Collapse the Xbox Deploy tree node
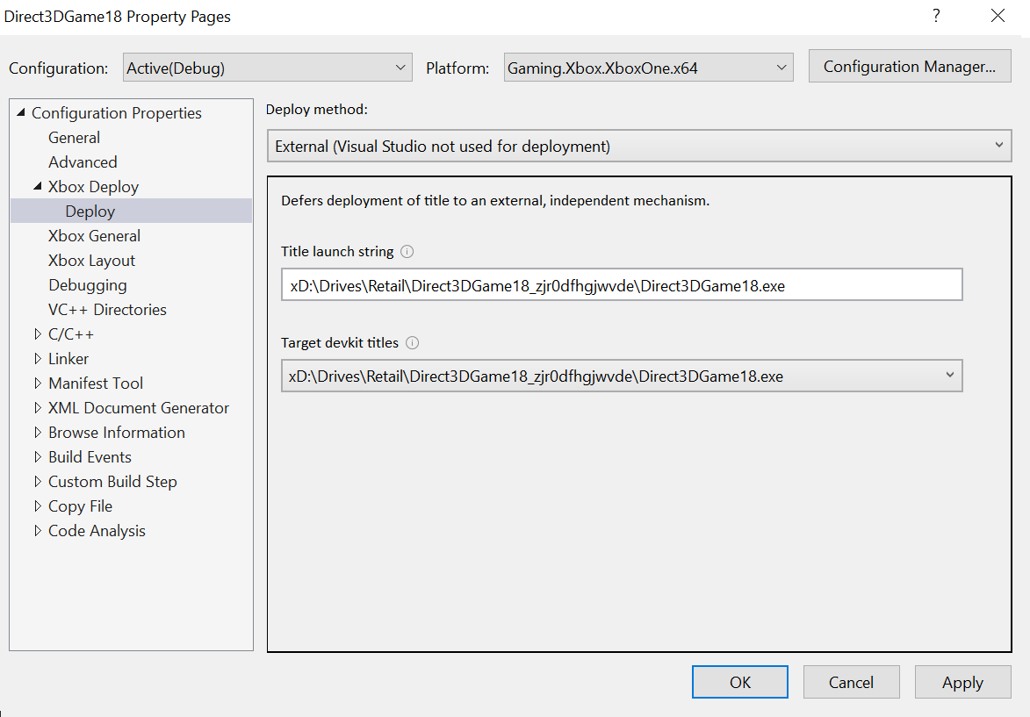 (38, 186)
